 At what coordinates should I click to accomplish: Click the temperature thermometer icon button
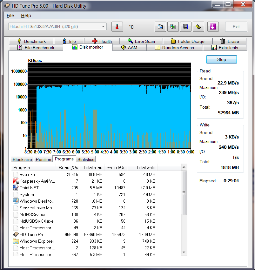click(117, 27)
